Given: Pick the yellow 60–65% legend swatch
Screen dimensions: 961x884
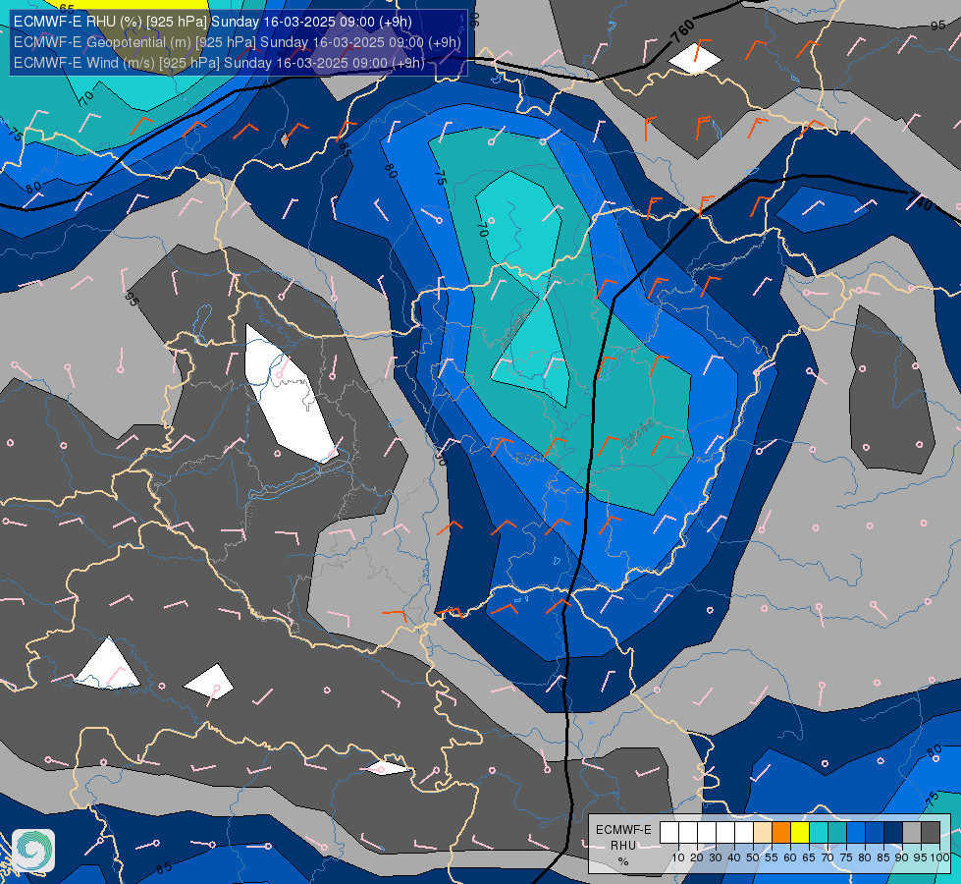Looking at the screenshot, I should (800, 833).
